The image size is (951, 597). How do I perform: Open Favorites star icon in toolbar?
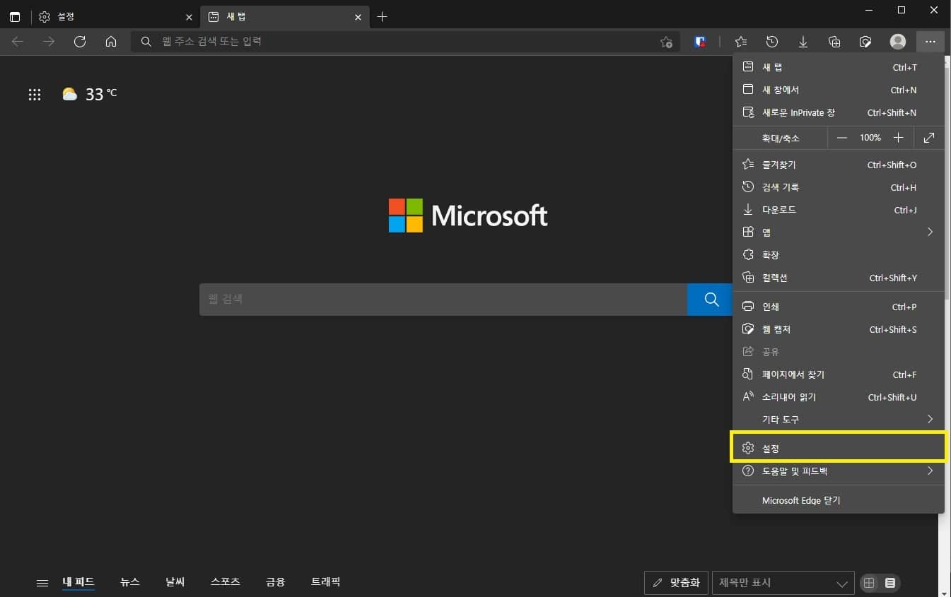(740, 42)
